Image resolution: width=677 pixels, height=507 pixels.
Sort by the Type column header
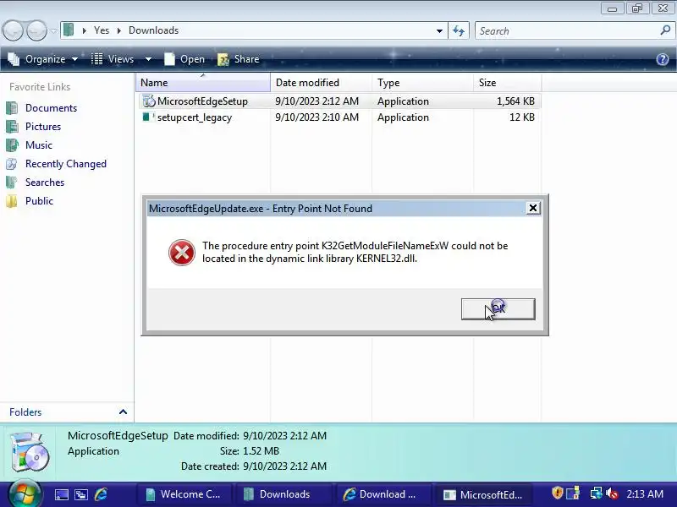422,82
